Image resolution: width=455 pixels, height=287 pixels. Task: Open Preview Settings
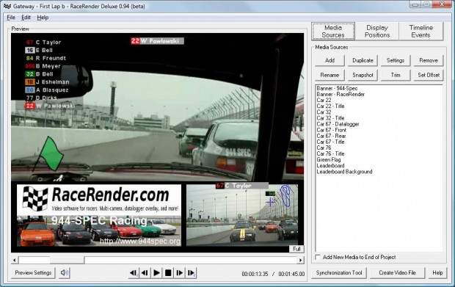(33, 273)
